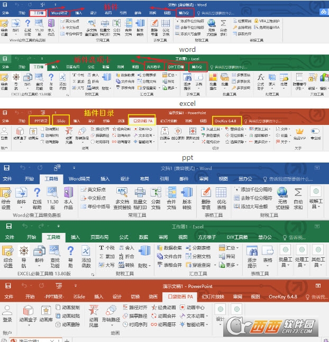The height and width of the screenshot is (342, 329).
Task: Open 动画库 in the large PowerPoint ribbon
Action: coord(46,314)
